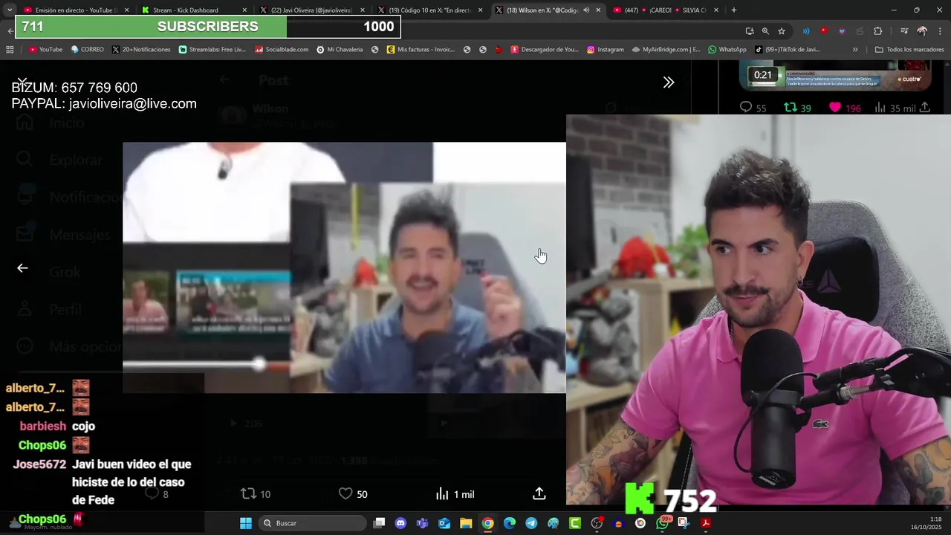View post analytics showing 1 mil
Image resolution: width=951 pixels, height=535 pixels.
pos(455,494)
